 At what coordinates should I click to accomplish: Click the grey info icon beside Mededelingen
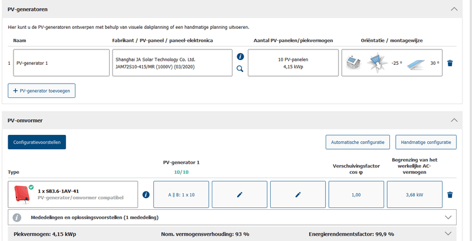17,217
